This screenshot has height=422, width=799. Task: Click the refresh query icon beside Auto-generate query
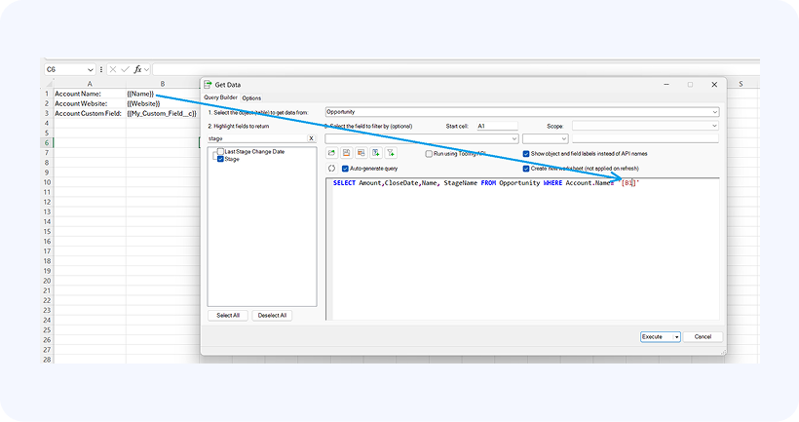332,168
